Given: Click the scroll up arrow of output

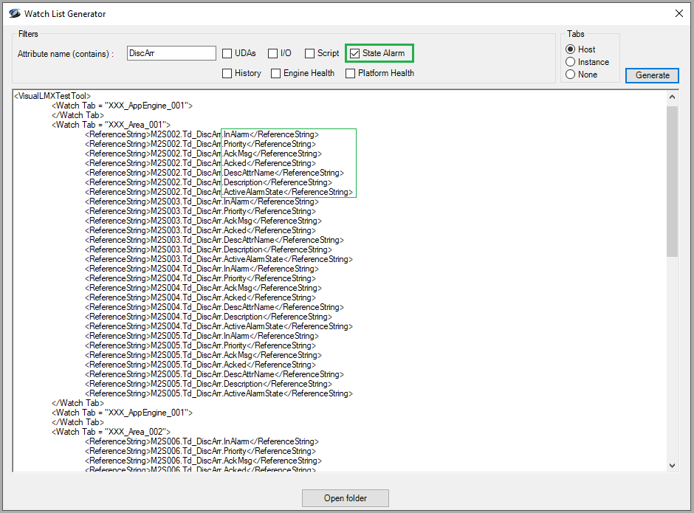Looking at the screenshot, I should pos(672,97).
